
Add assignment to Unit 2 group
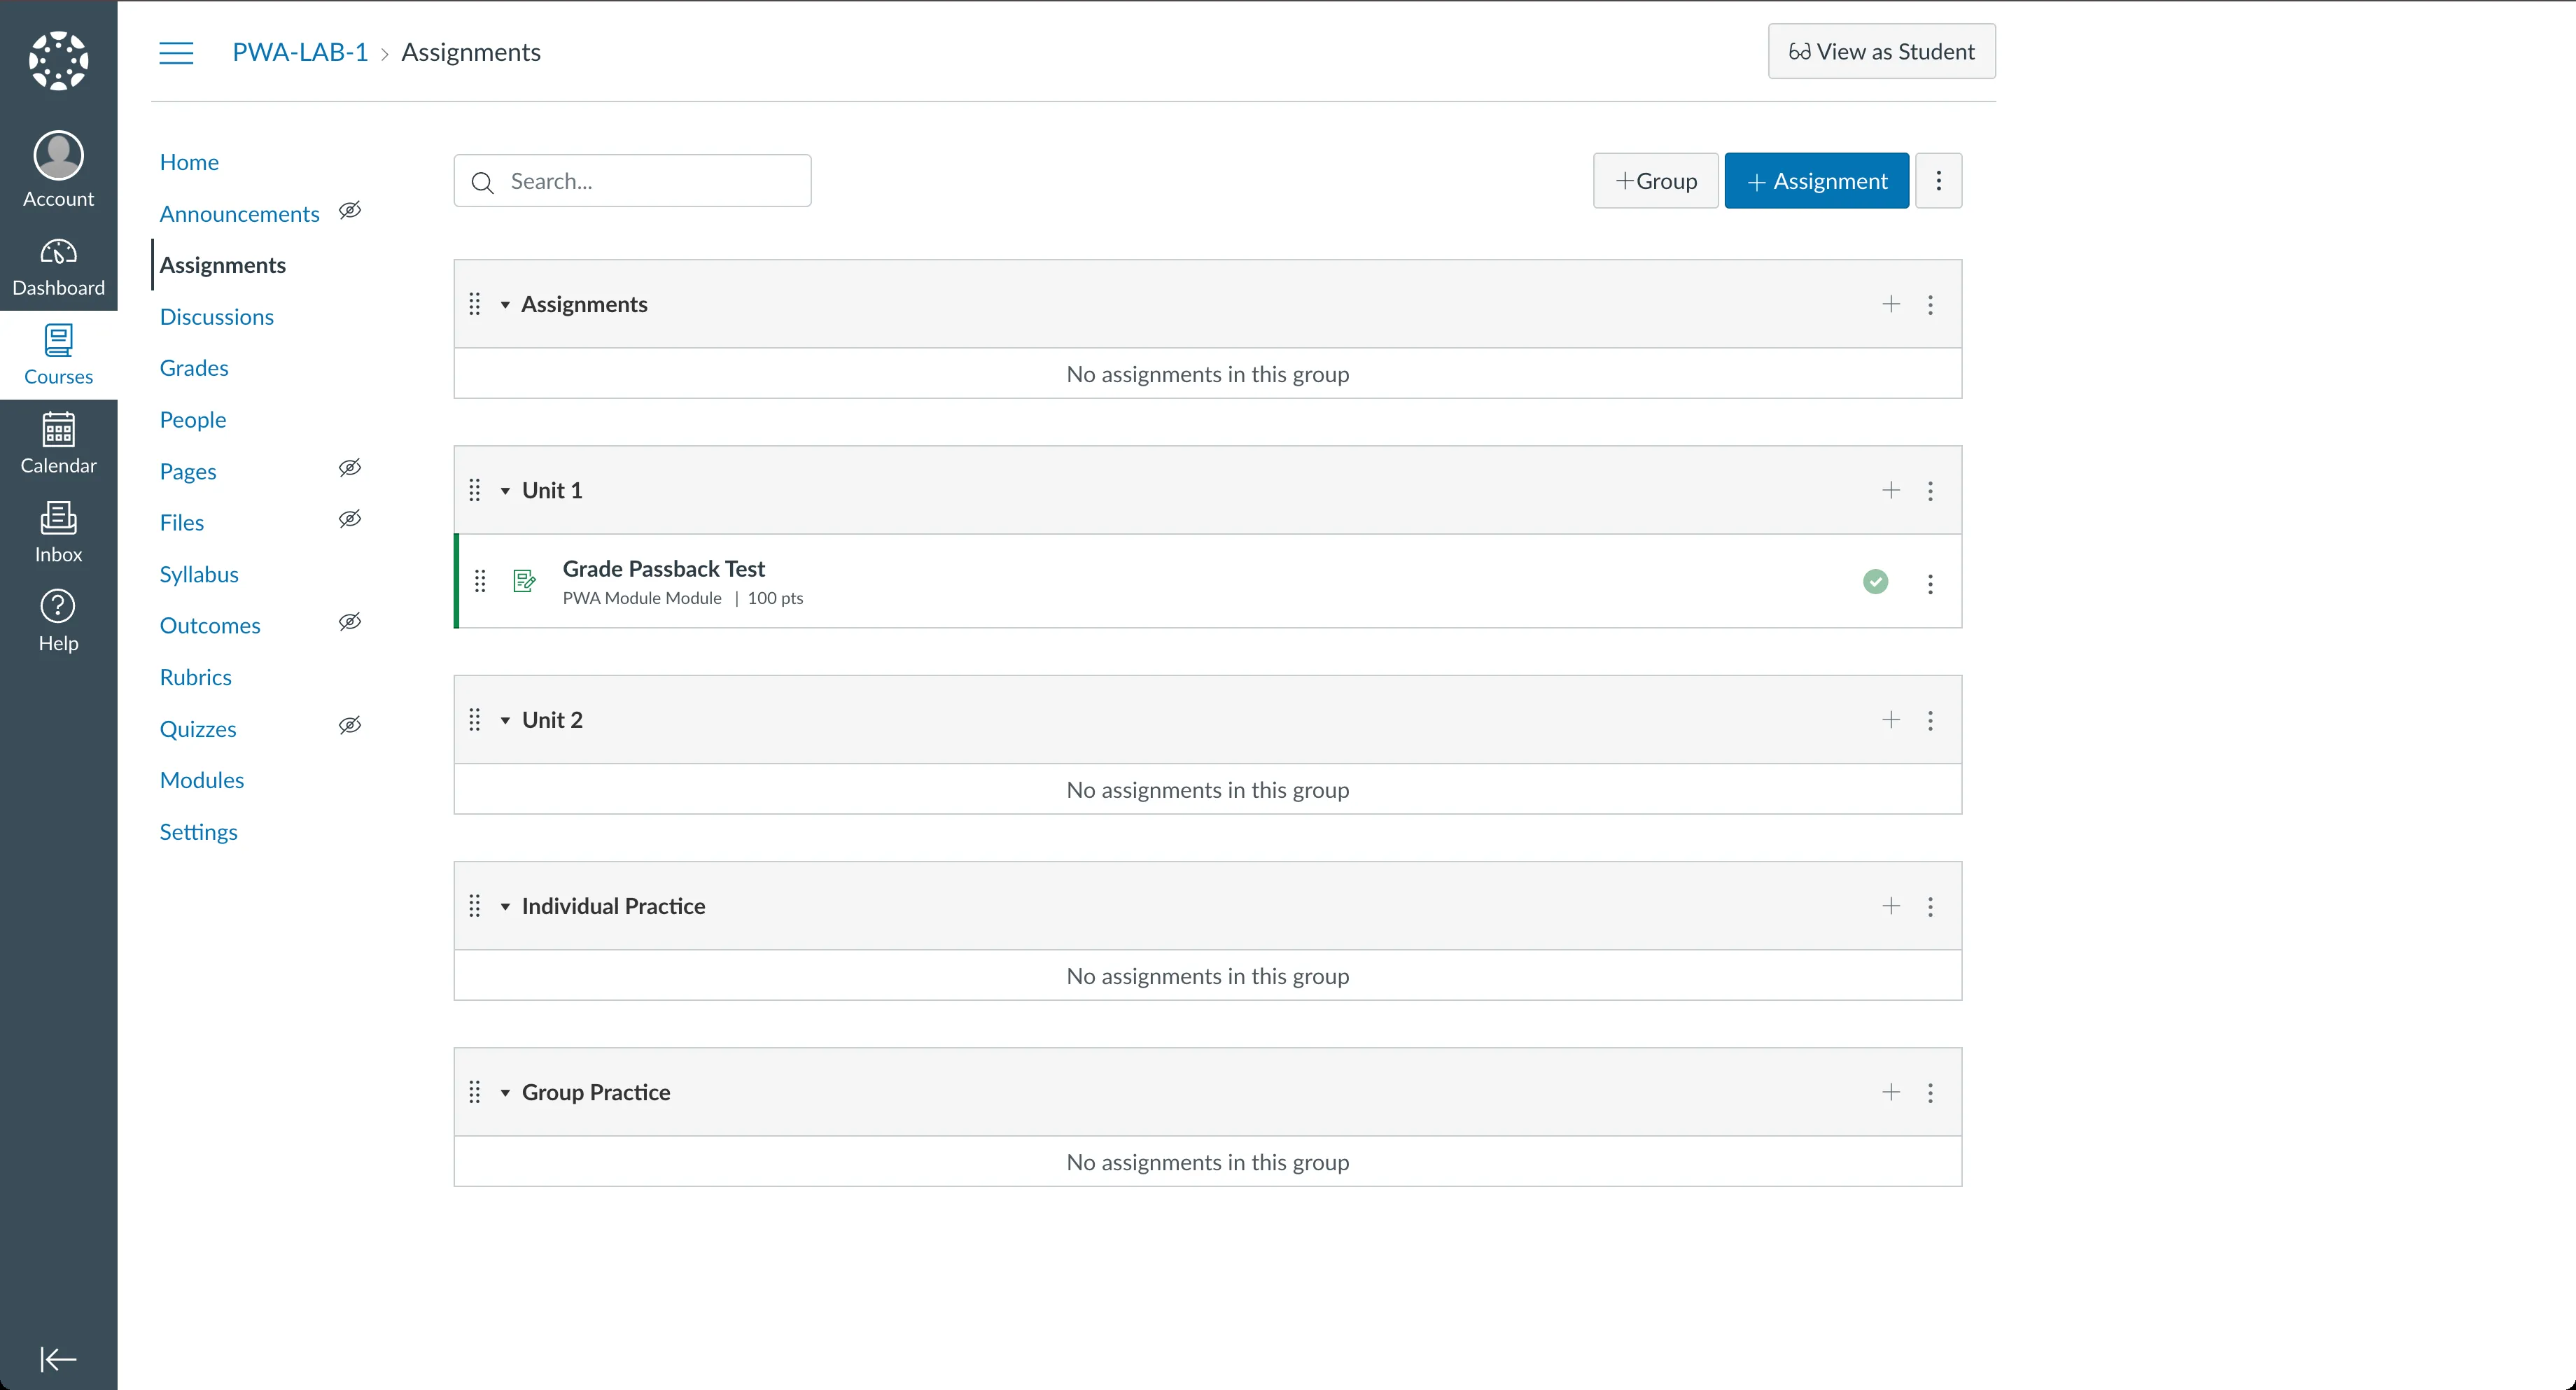(1890, 720)
